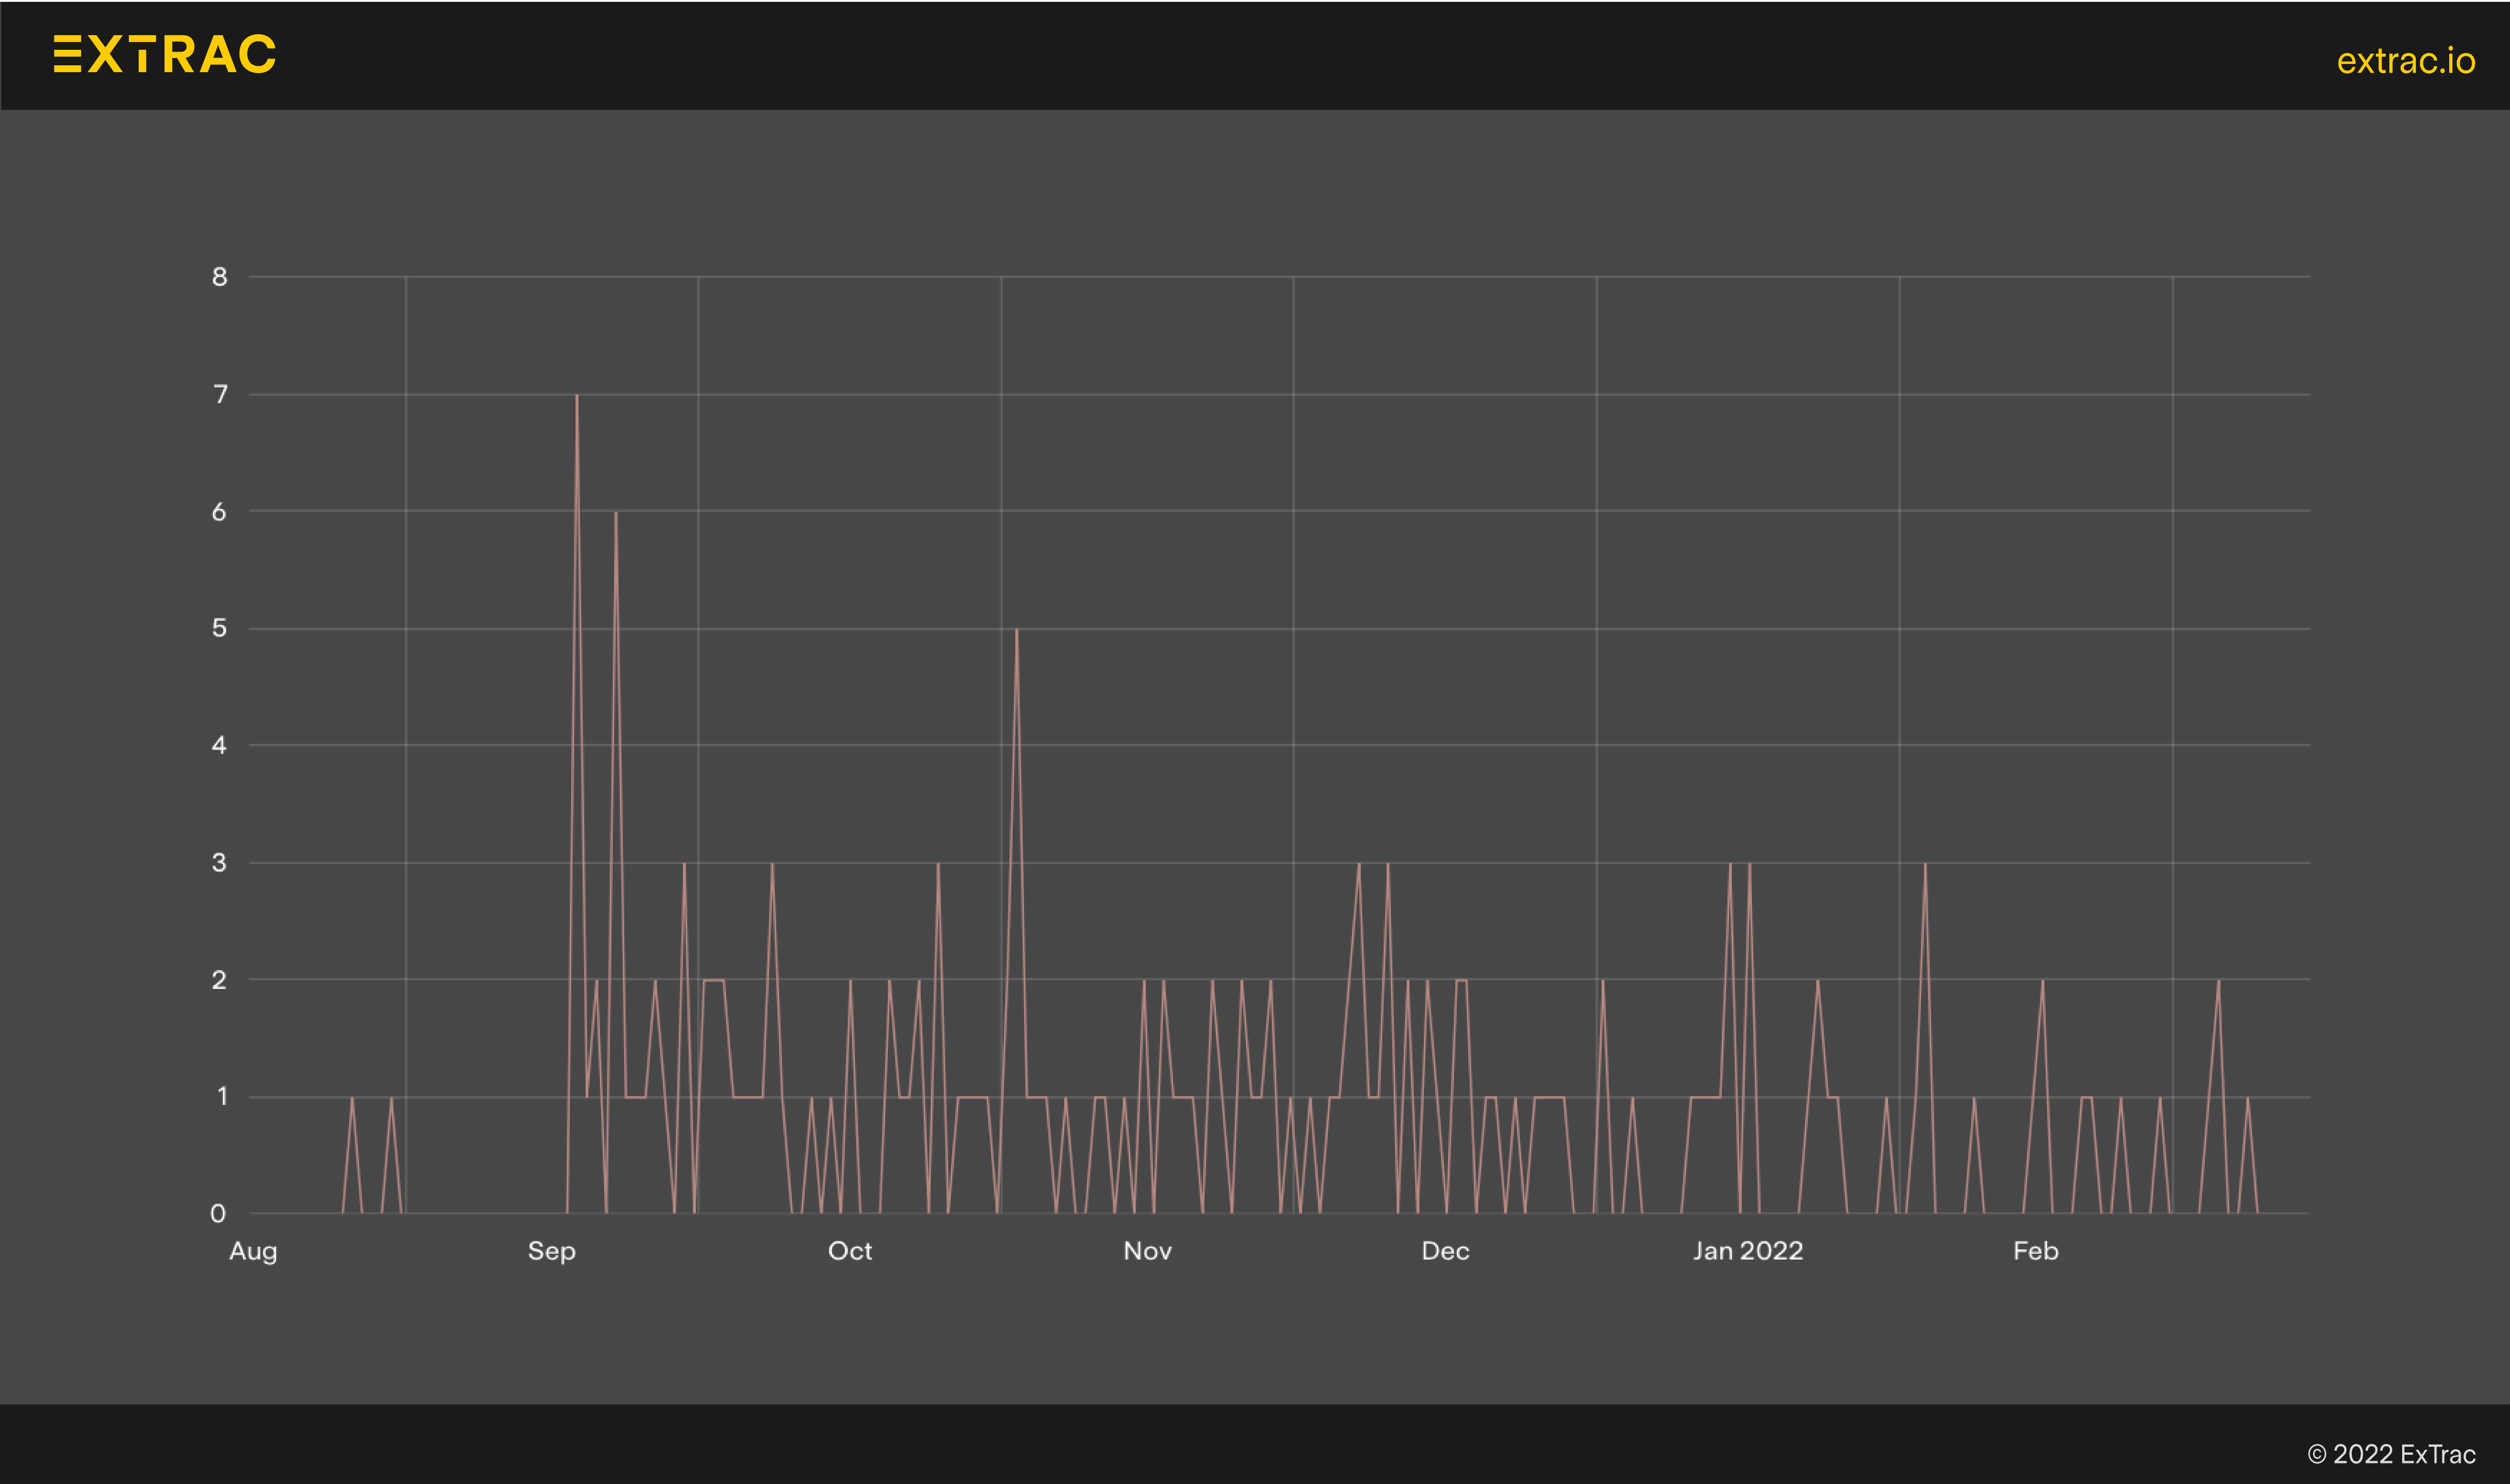2510x1484 pixels.
Task: Click the peak at value 7
Action: (x=576, y=396)
